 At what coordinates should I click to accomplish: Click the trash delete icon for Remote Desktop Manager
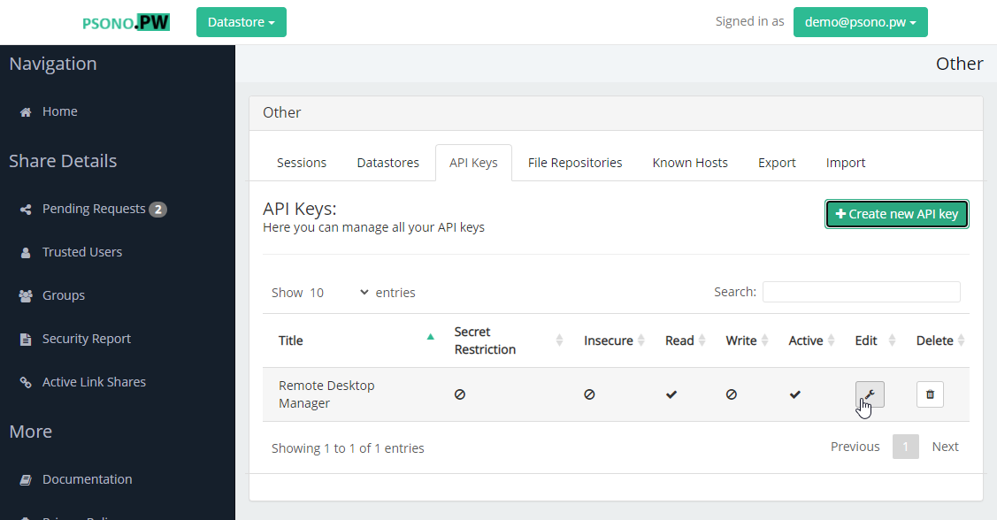click(930, 394)
